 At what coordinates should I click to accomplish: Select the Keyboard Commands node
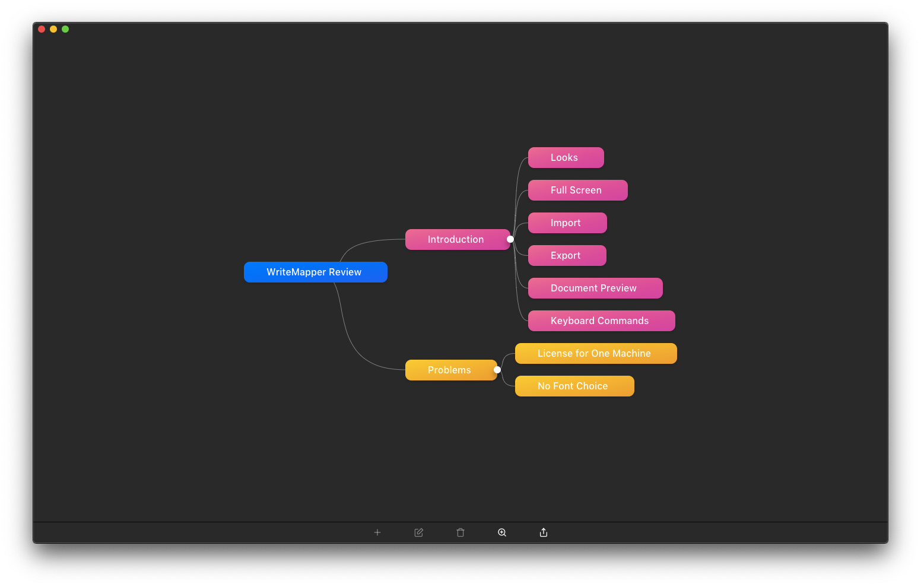tap(602, 321)
